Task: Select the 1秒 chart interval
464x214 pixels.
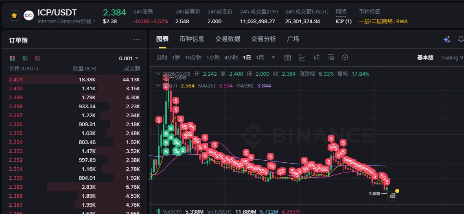Action: [x=176, y=57]
